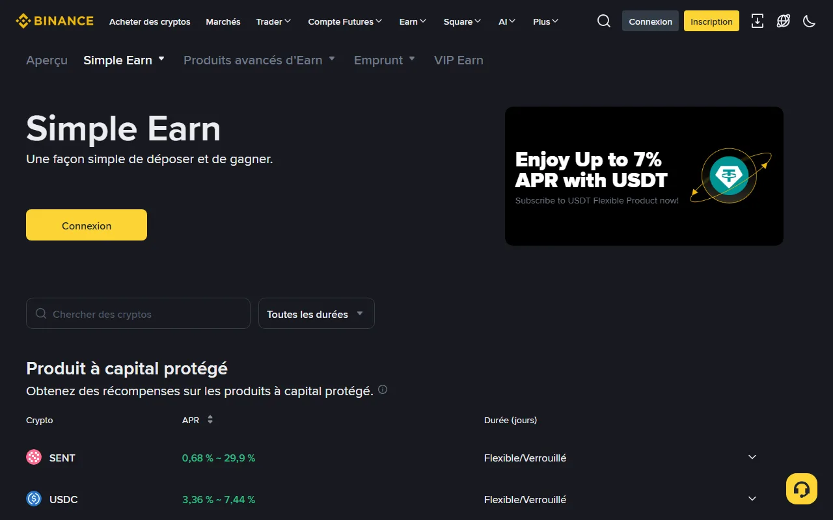The height and width of the screenshot is (520, 833).
Task: Open the Earn header dropdown
Action: pos(413,21)
